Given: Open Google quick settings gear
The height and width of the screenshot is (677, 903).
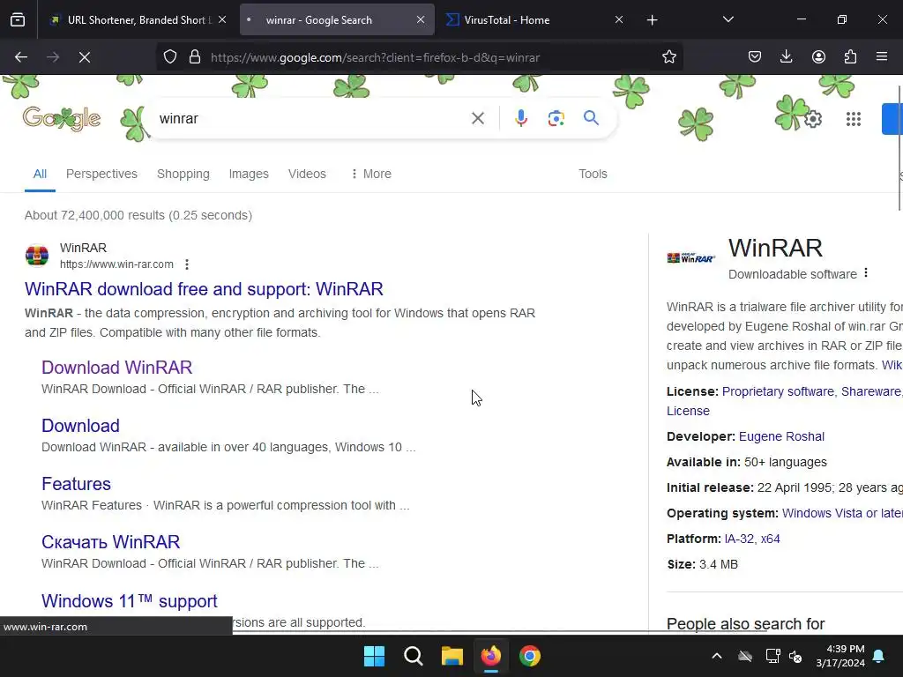Looking at the screenshot, I should (812, 119).
